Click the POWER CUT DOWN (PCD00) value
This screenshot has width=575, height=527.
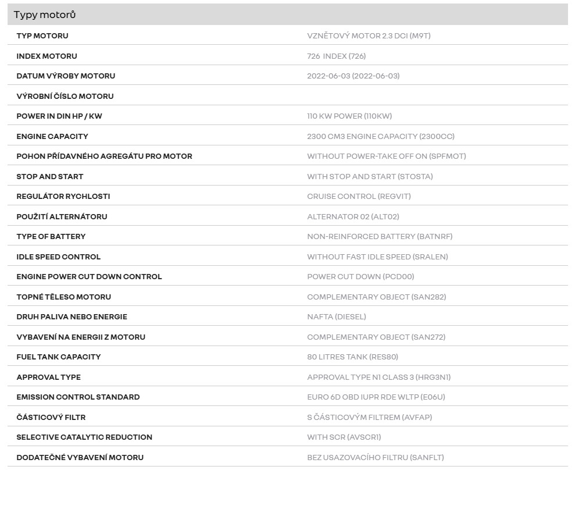click(360, 276)
